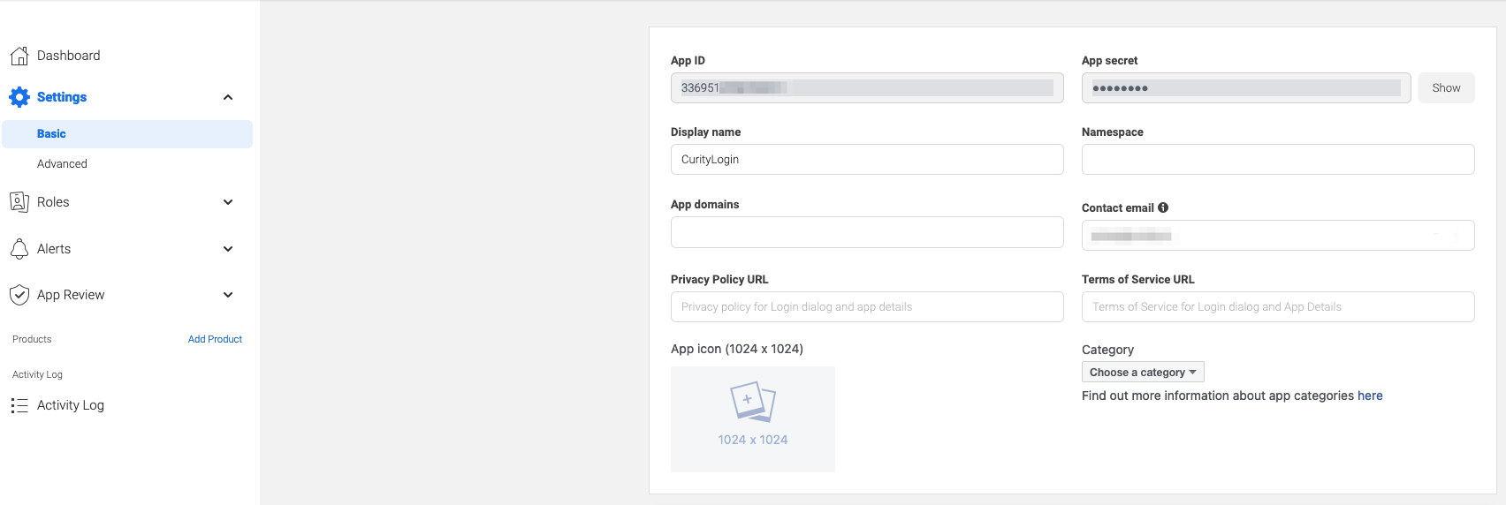Image resolution: width=1506 pixels, height=505 pixels.
Task: Open the Roles menu label
Action: pyautogui.click(x=53, y=202)
